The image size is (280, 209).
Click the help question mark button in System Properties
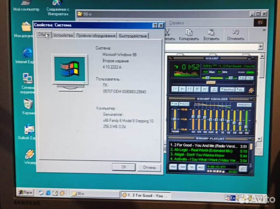tap(155, 25)
